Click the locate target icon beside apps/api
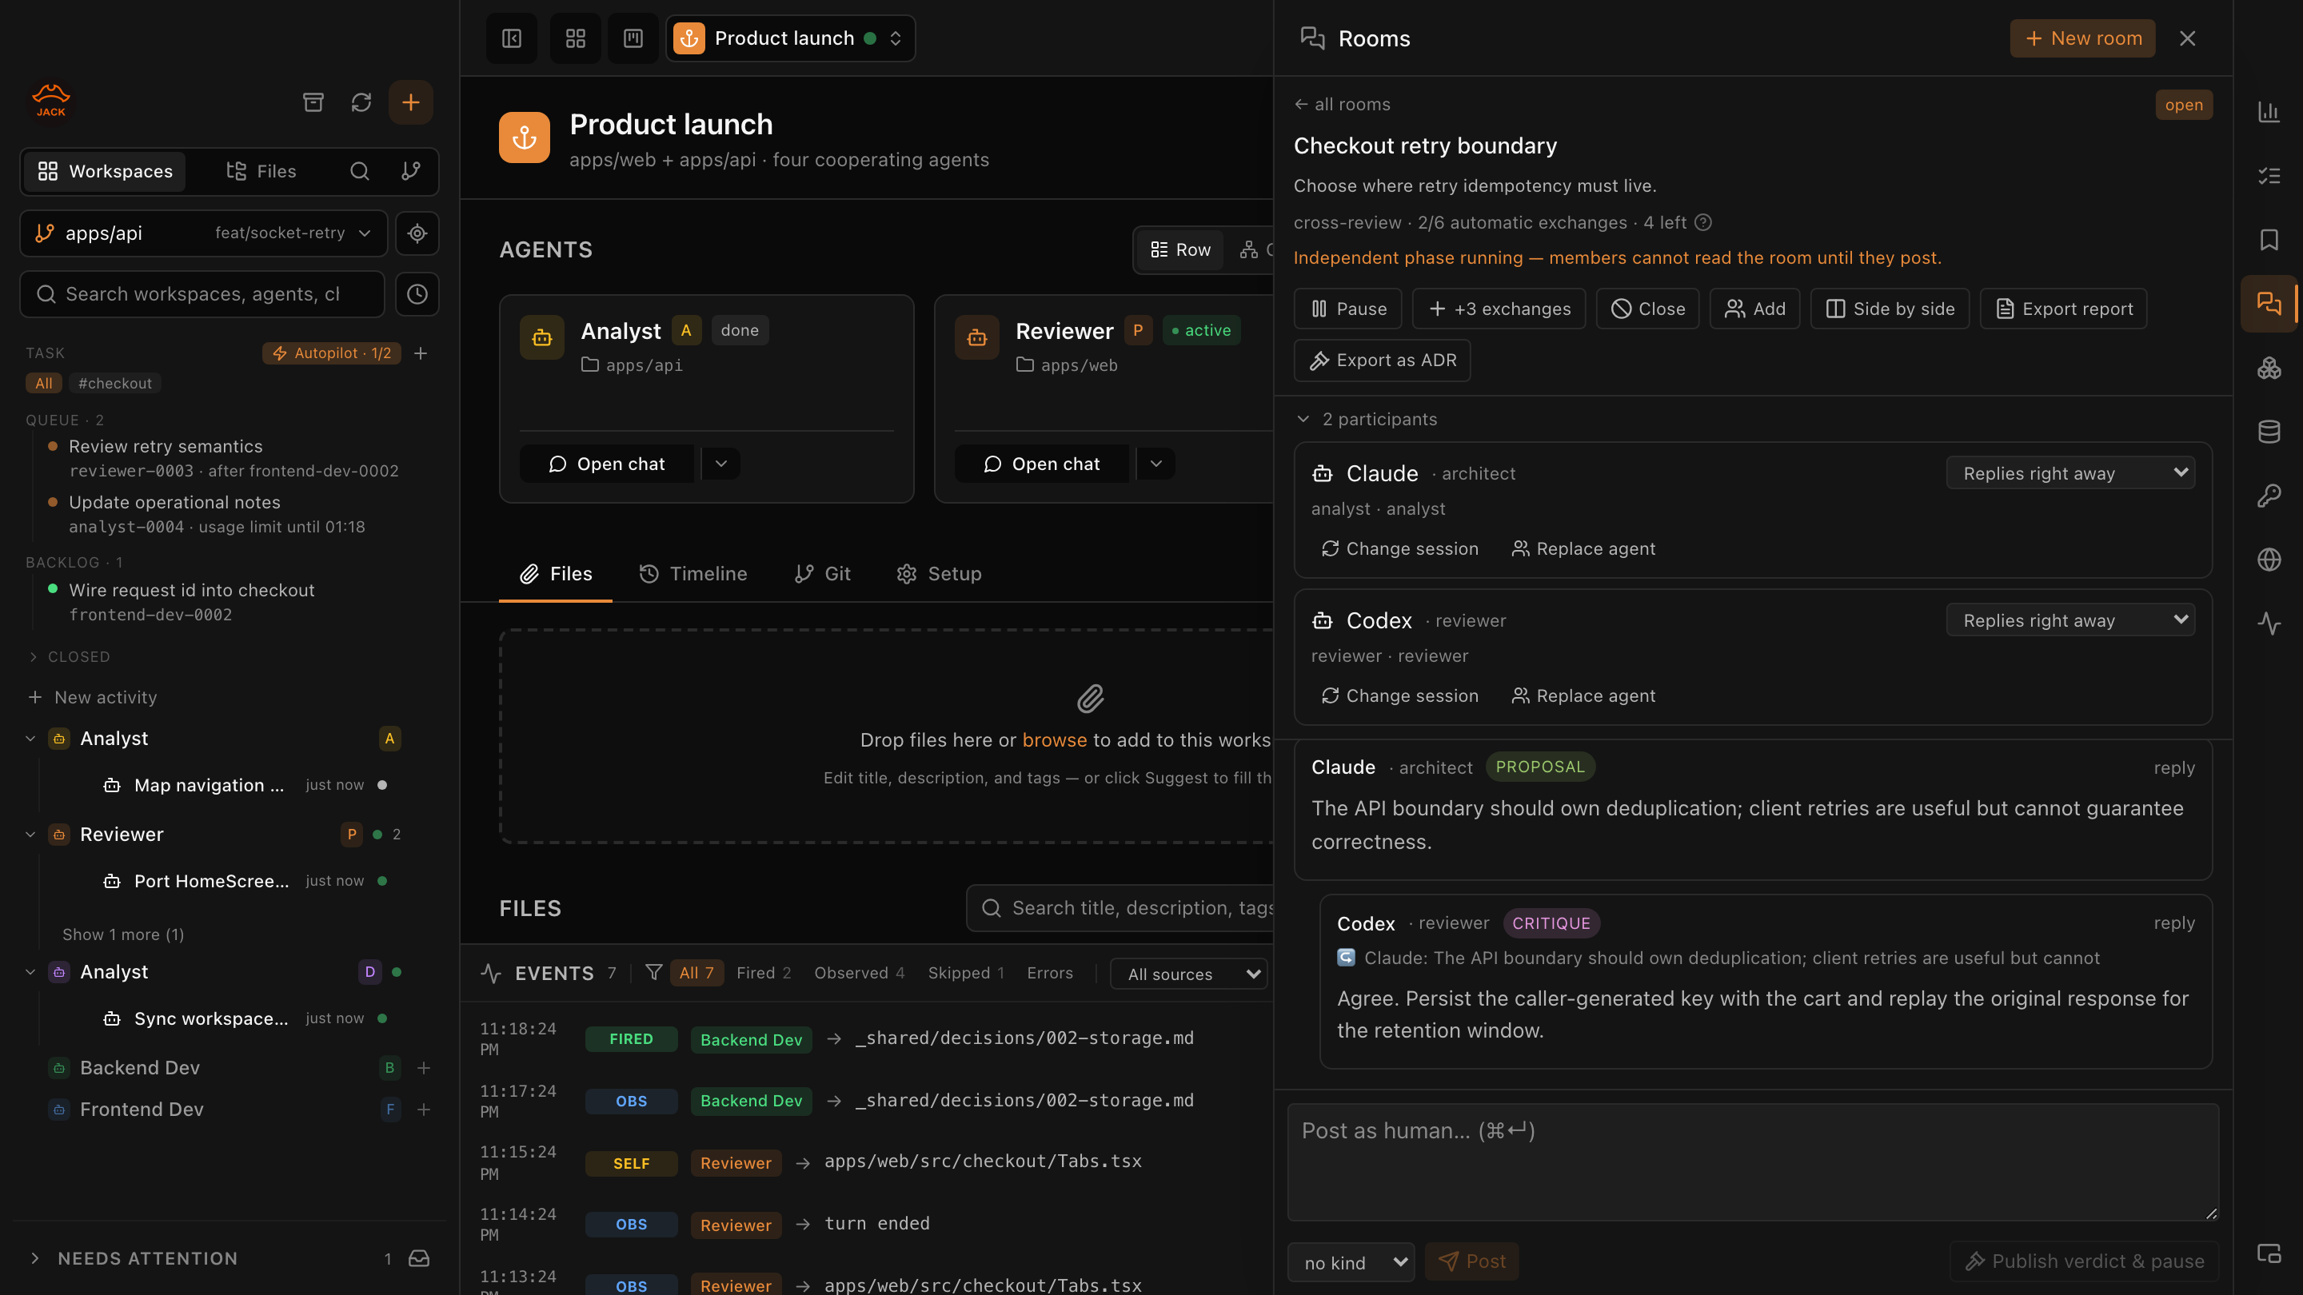2303x1295 pixels. click(417, 233)
